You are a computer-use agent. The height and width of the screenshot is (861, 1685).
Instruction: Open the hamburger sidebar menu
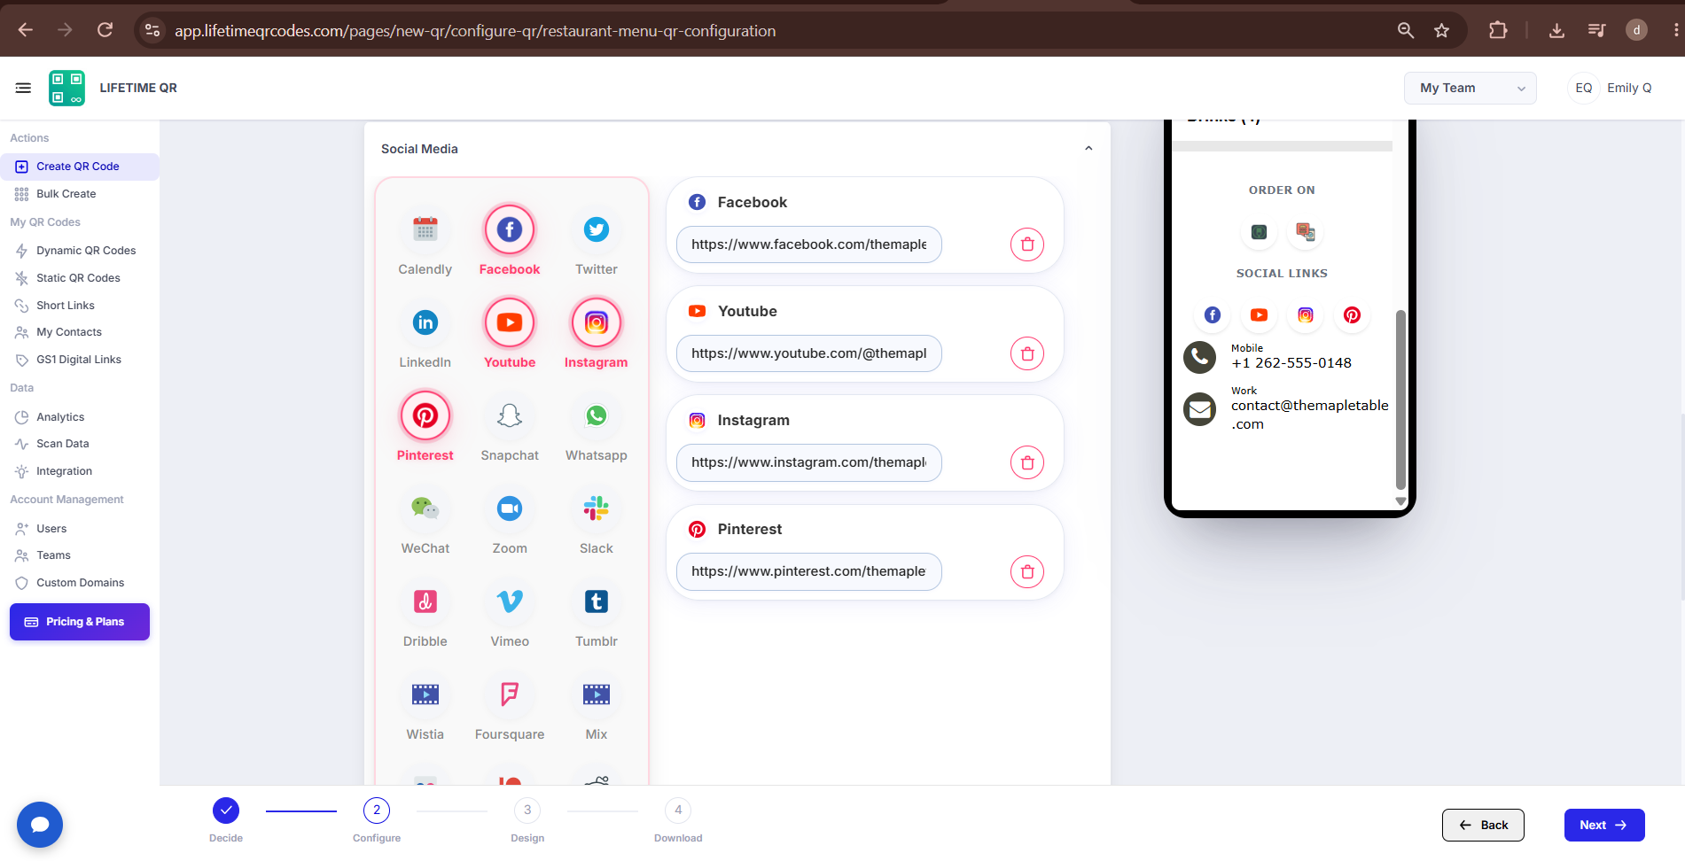23,88
